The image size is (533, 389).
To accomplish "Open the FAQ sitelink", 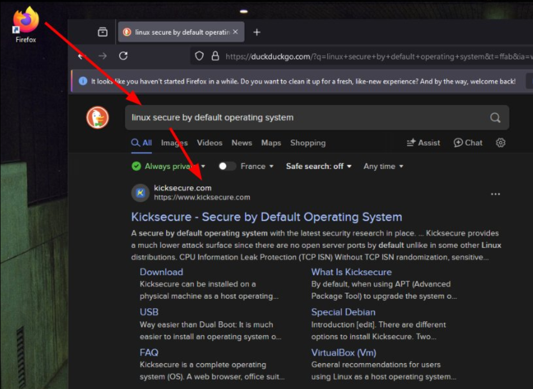I will tap(149, 352).
